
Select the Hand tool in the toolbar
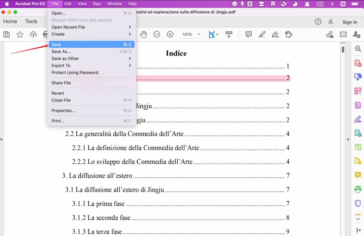[144, 34]
